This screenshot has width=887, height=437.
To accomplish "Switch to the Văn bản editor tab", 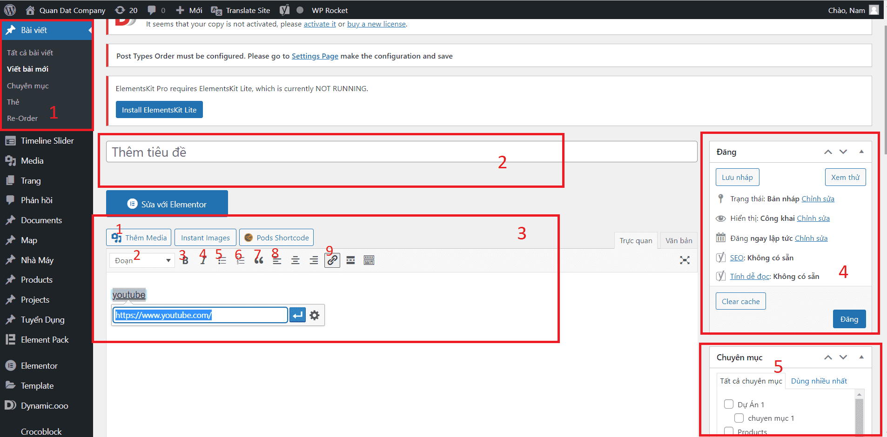I will (679, 240).
